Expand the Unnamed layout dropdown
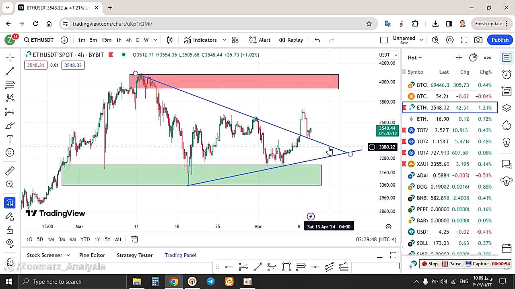This screenshot has width=515, height=289. pyautogui.click(x=421, y=40)
